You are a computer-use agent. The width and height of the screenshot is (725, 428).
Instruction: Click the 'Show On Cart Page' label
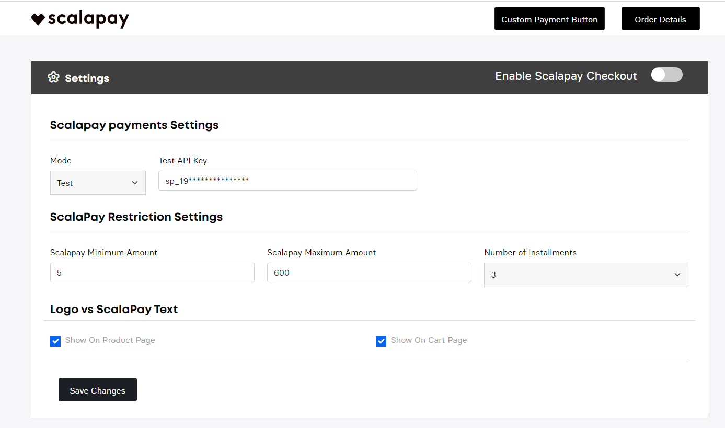coord(429,340)
